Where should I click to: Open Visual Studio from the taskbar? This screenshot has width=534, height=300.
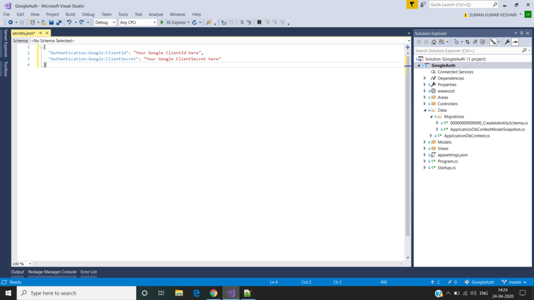(x=231, y=293)
